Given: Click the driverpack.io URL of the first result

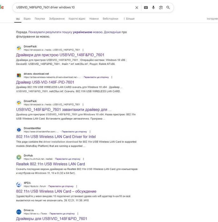Looking at the screenshot, I should tap(52, 50).
